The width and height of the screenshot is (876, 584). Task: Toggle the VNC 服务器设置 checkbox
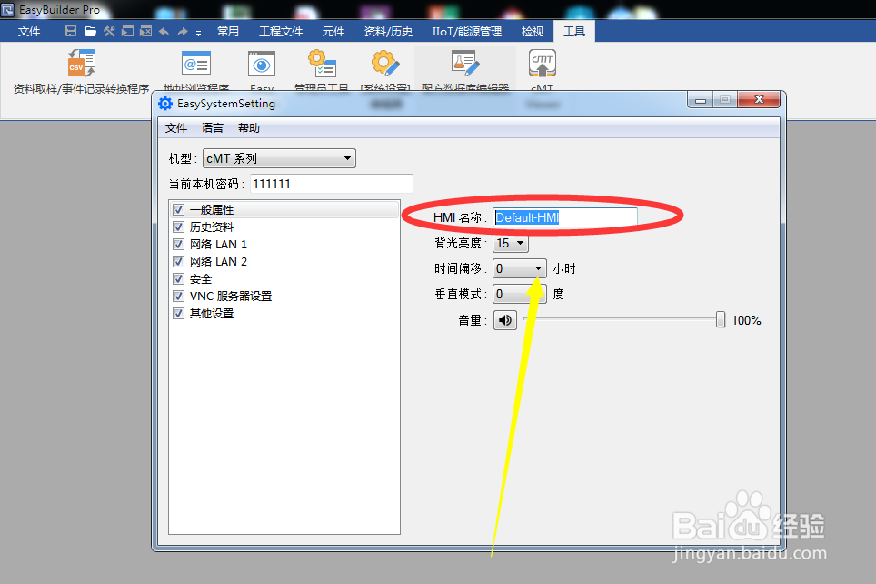click(178, 296)
